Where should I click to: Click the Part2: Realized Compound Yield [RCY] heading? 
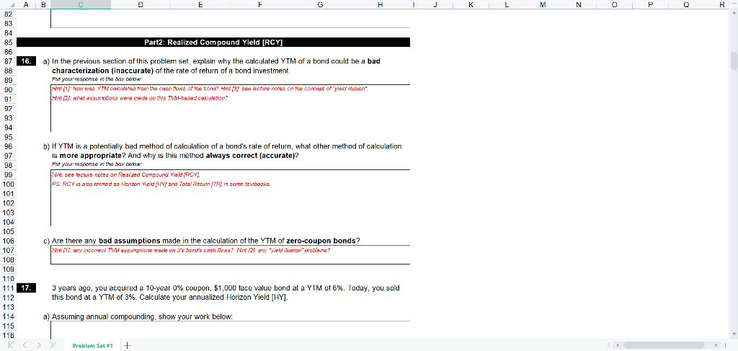coord(213,43)
